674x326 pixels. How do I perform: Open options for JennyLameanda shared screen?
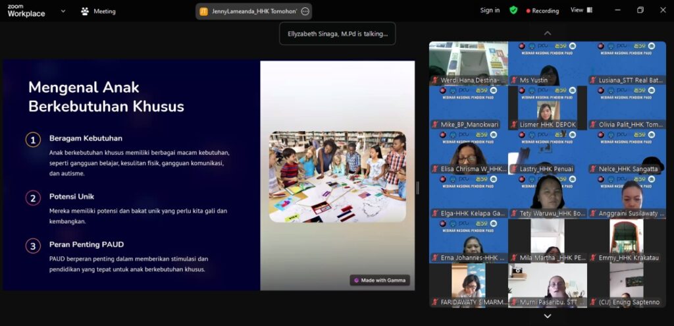coord(305,11)
